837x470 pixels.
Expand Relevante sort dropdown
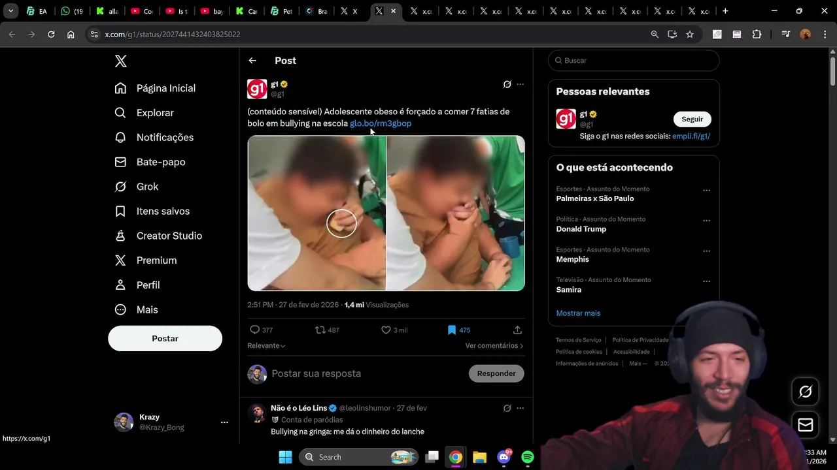pos(266,345)
